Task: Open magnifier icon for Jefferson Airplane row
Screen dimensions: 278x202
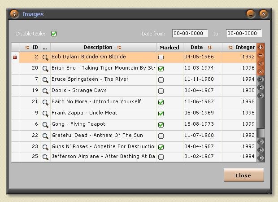Action: 45,157
